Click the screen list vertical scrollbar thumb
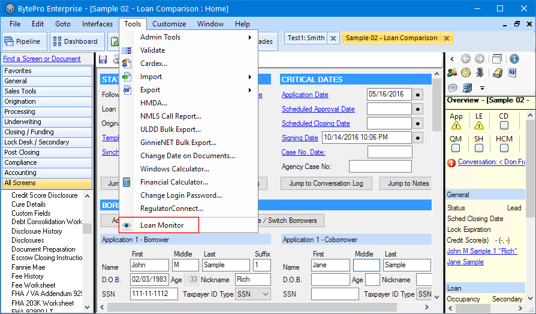The height and width of the screenshot is (314, 536). coord(87,228)
